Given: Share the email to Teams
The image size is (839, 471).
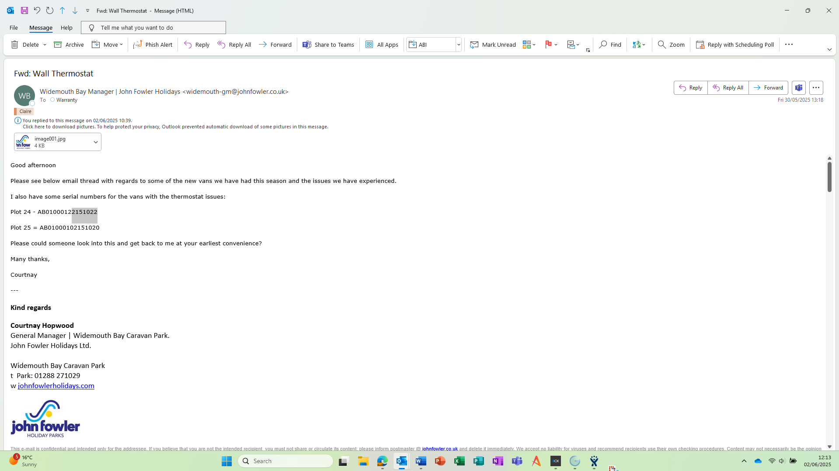Looking at the screenshot, I should coord(328,45).
